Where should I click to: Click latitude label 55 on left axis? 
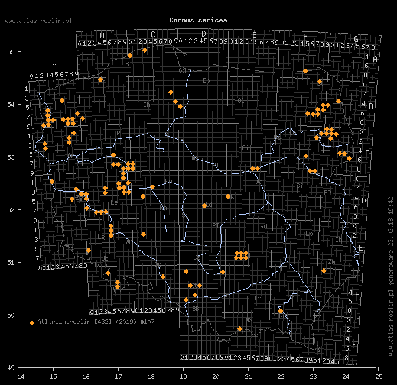[x=11, y=52]
